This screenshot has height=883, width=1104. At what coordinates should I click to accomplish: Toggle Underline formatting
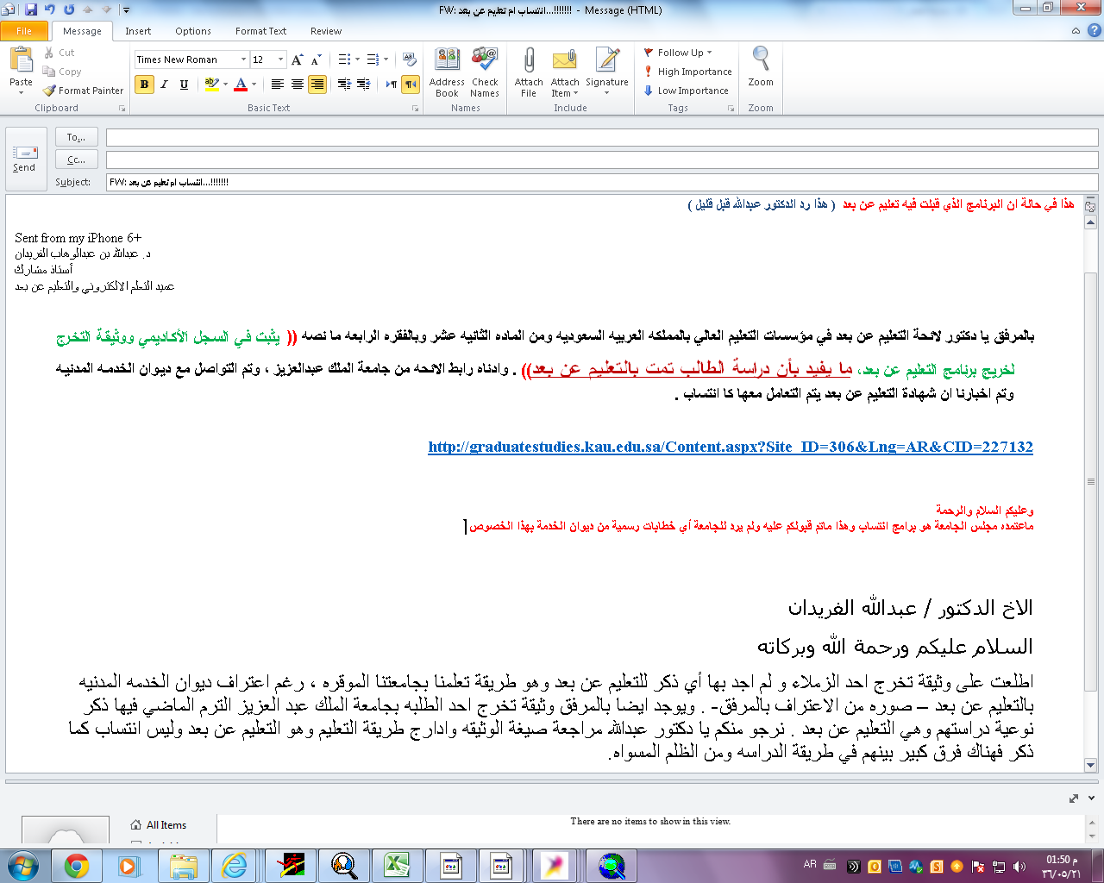pyautogui.click(x=184, y=84)
